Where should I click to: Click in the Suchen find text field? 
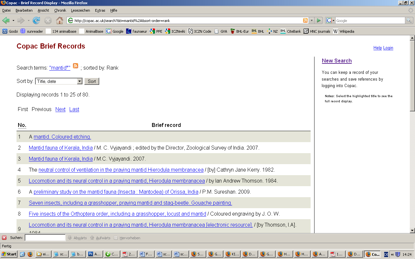[45, 238]
